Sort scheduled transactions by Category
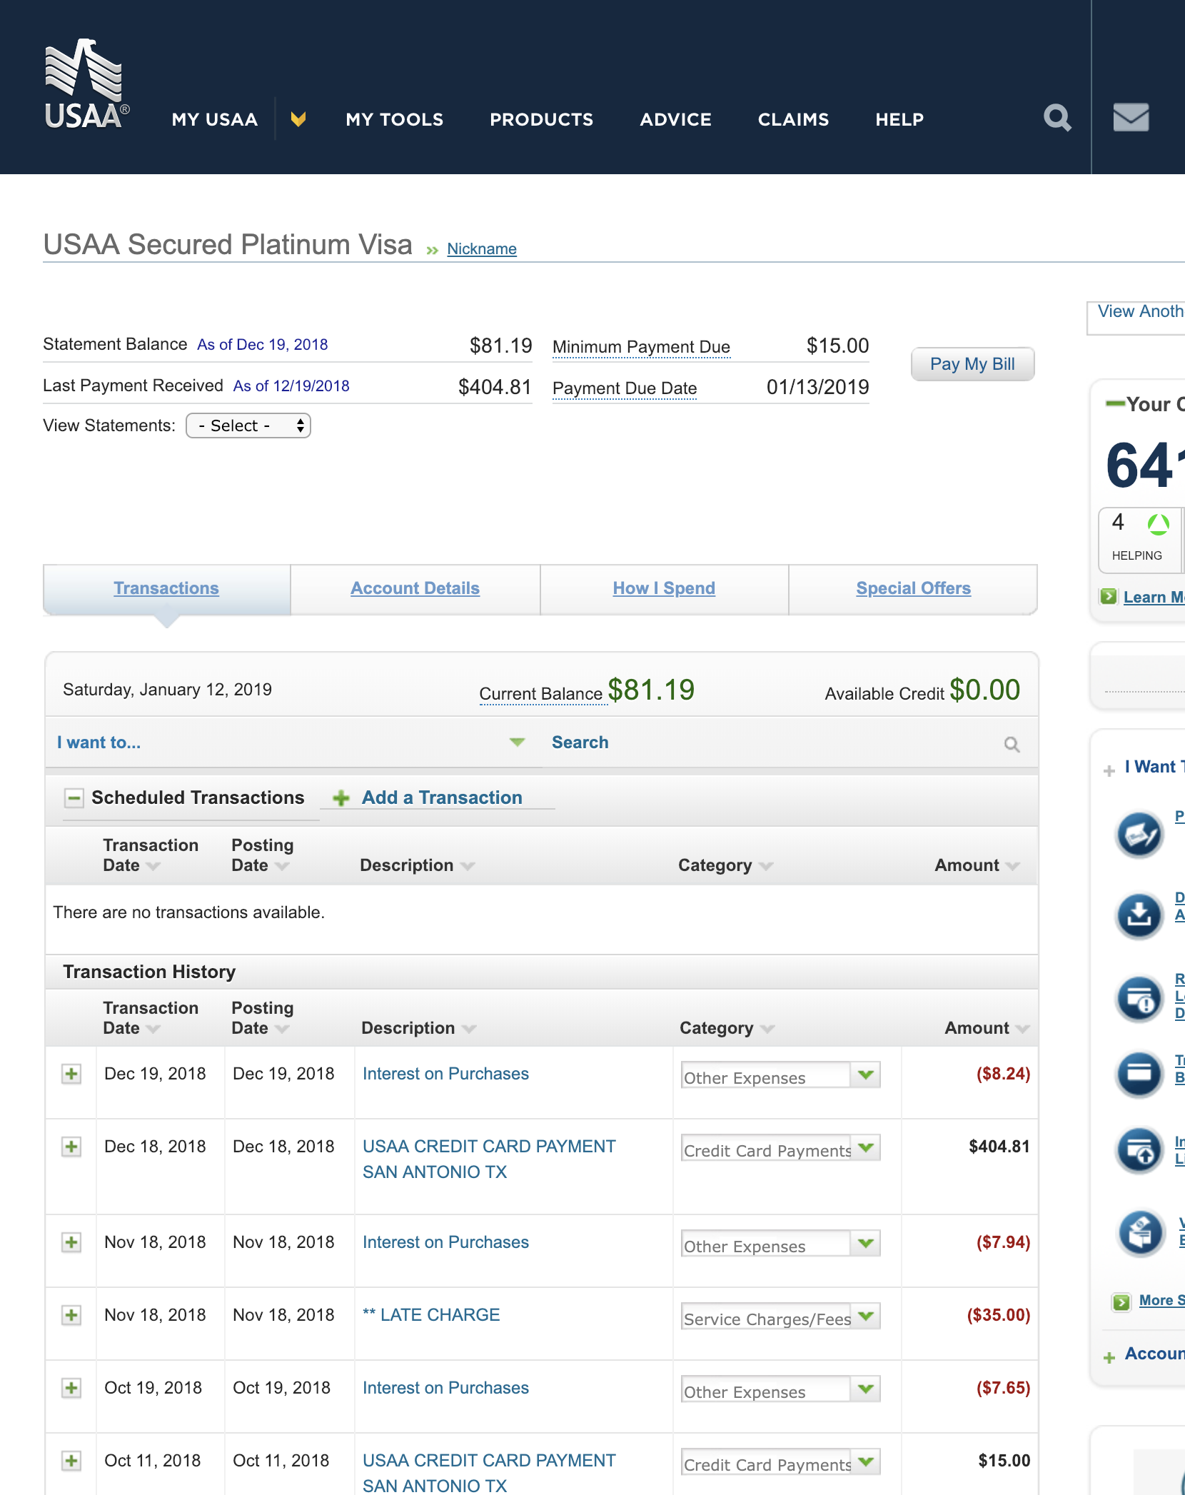The width and height of the screenshot is (1185, 1495). [x=726, y=865]
